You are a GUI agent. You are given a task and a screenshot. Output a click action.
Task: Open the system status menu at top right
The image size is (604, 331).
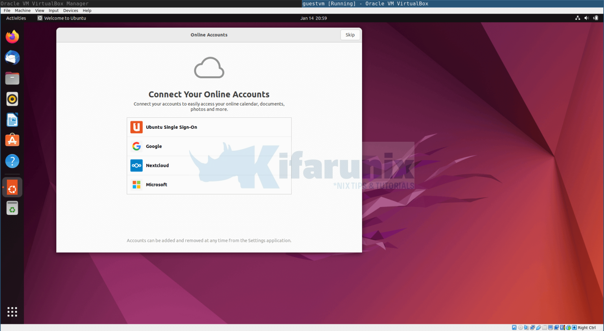tap(586, 18)
